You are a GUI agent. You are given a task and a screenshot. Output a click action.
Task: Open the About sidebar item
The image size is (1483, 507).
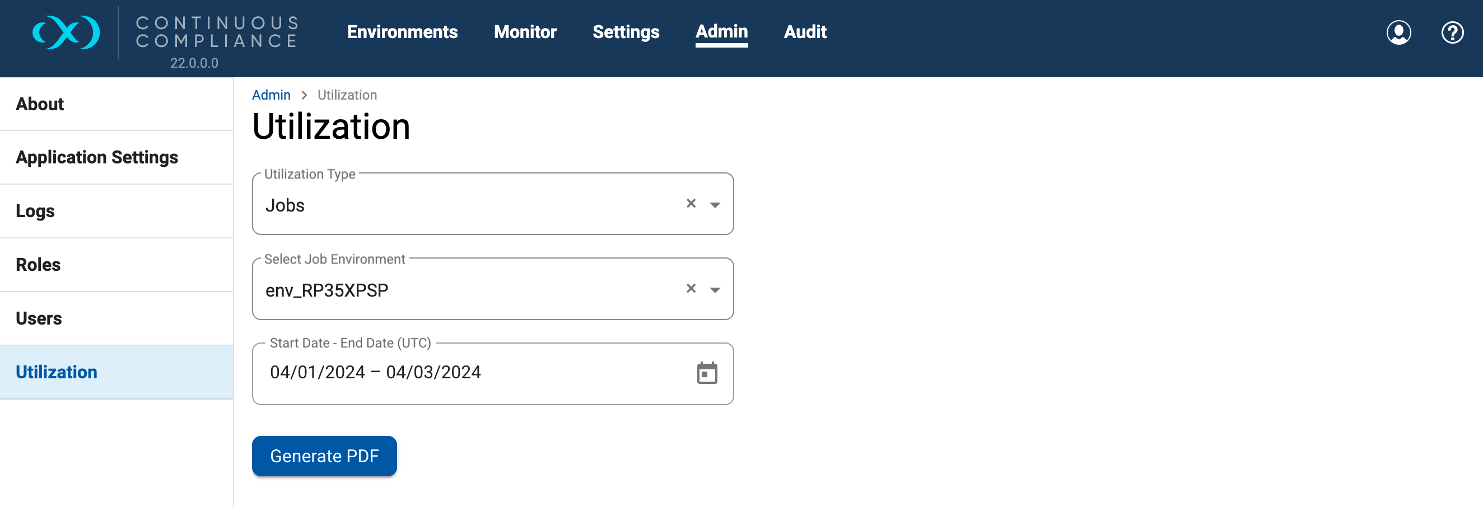pyautogui.click(x=40, y=104)
